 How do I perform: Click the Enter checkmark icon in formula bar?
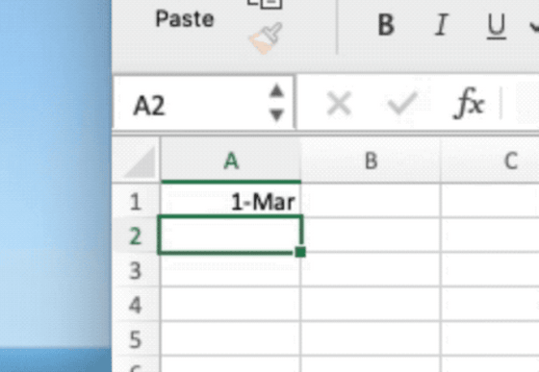pos(402,103)
